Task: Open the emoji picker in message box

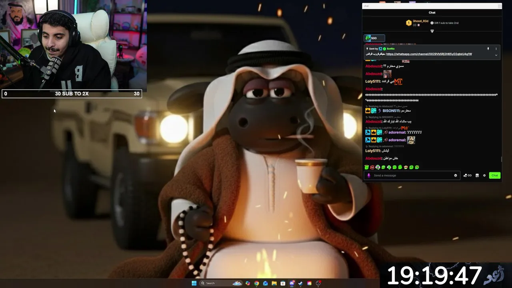Action: tap(455, 176)
